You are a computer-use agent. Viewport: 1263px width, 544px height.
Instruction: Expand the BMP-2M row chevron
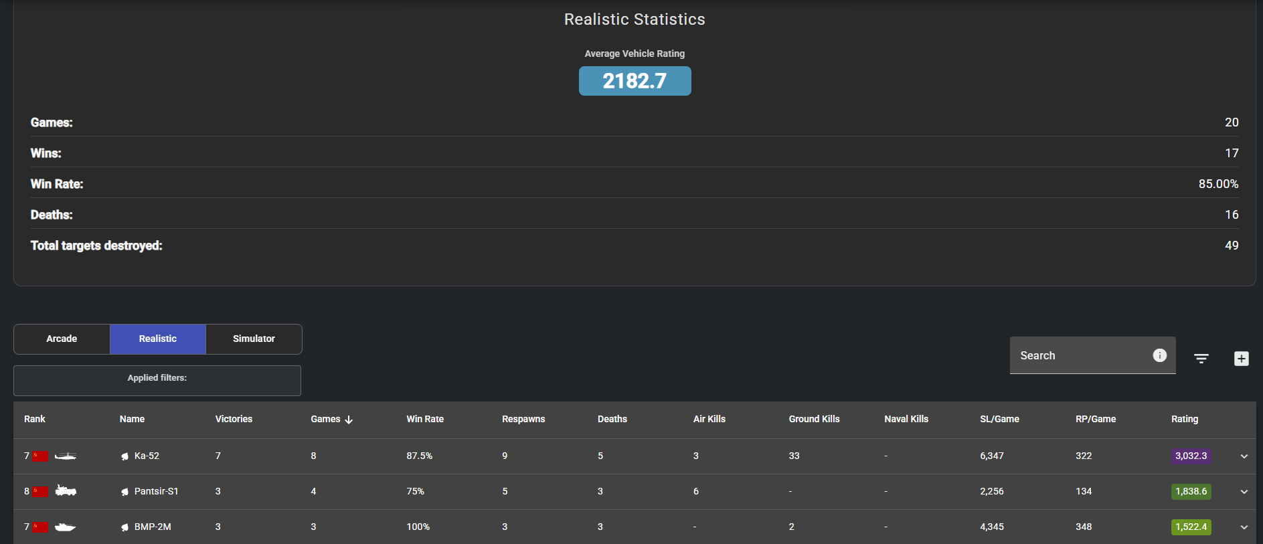[1244, 527]
